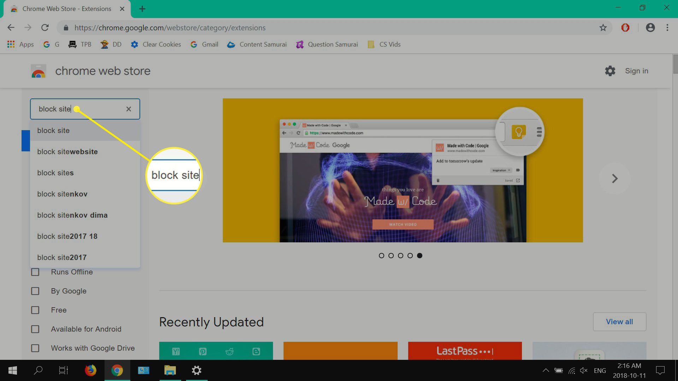Open the Gmail bookmark

(204, 44)
